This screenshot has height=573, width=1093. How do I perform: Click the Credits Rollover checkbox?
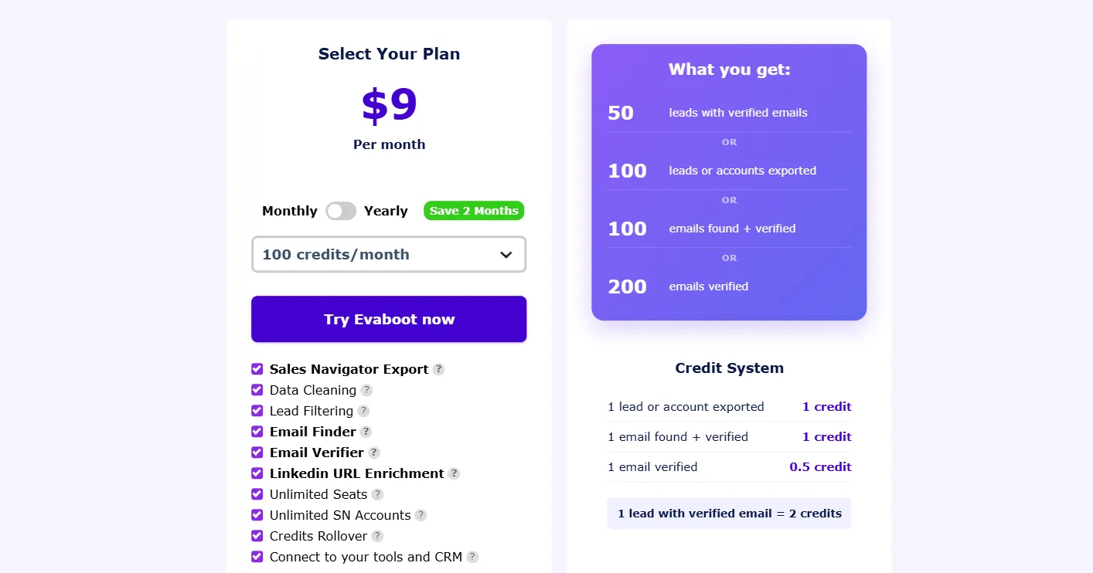257,536
